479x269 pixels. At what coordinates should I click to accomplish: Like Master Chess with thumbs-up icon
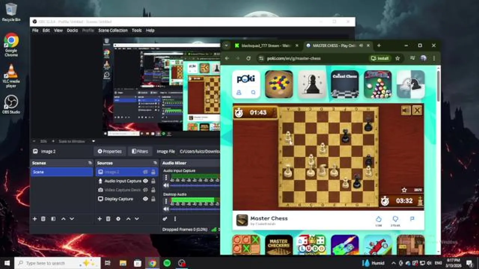(x=378, y=219)
